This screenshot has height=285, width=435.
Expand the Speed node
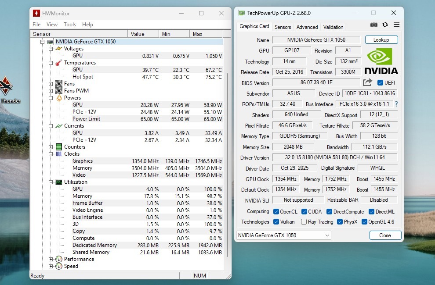click(51, 266)
